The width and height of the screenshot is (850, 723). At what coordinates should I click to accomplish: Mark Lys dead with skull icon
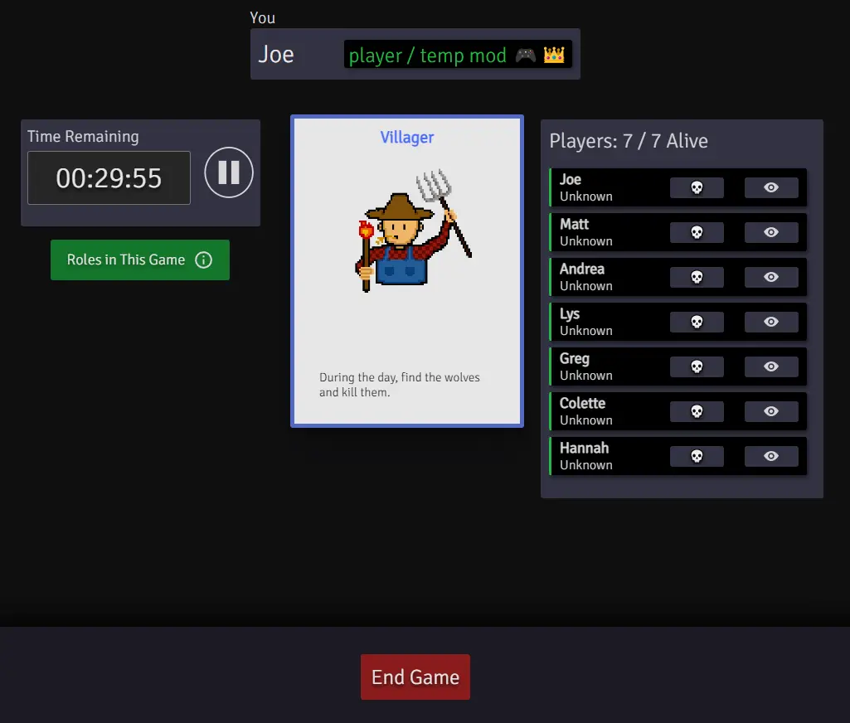point(697,323)
